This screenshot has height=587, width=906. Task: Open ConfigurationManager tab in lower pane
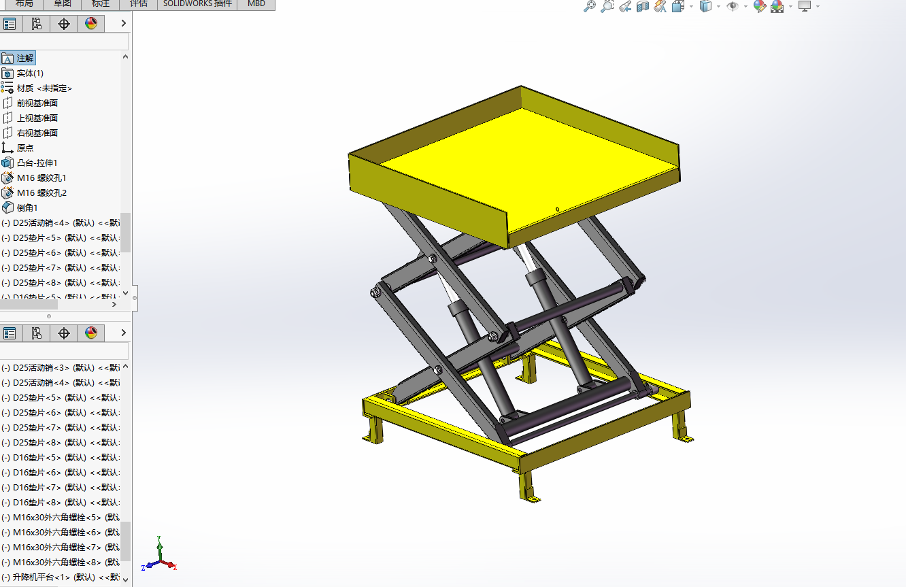click(37, 333)
